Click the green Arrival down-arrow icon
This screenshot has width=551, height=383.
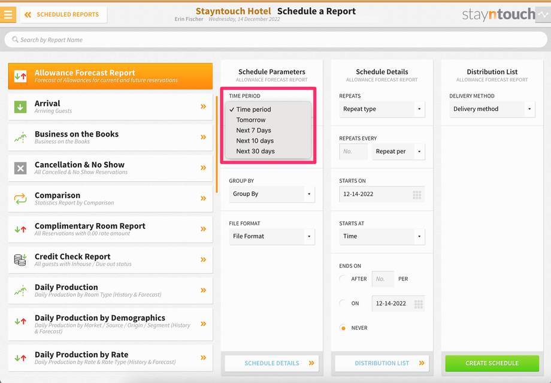(x=20, y=107)
